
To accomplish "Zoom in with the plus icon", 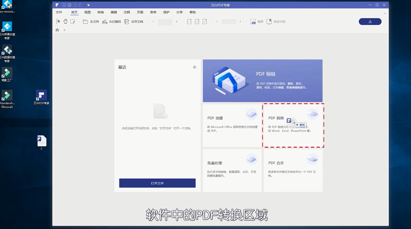I will (177, 22).
